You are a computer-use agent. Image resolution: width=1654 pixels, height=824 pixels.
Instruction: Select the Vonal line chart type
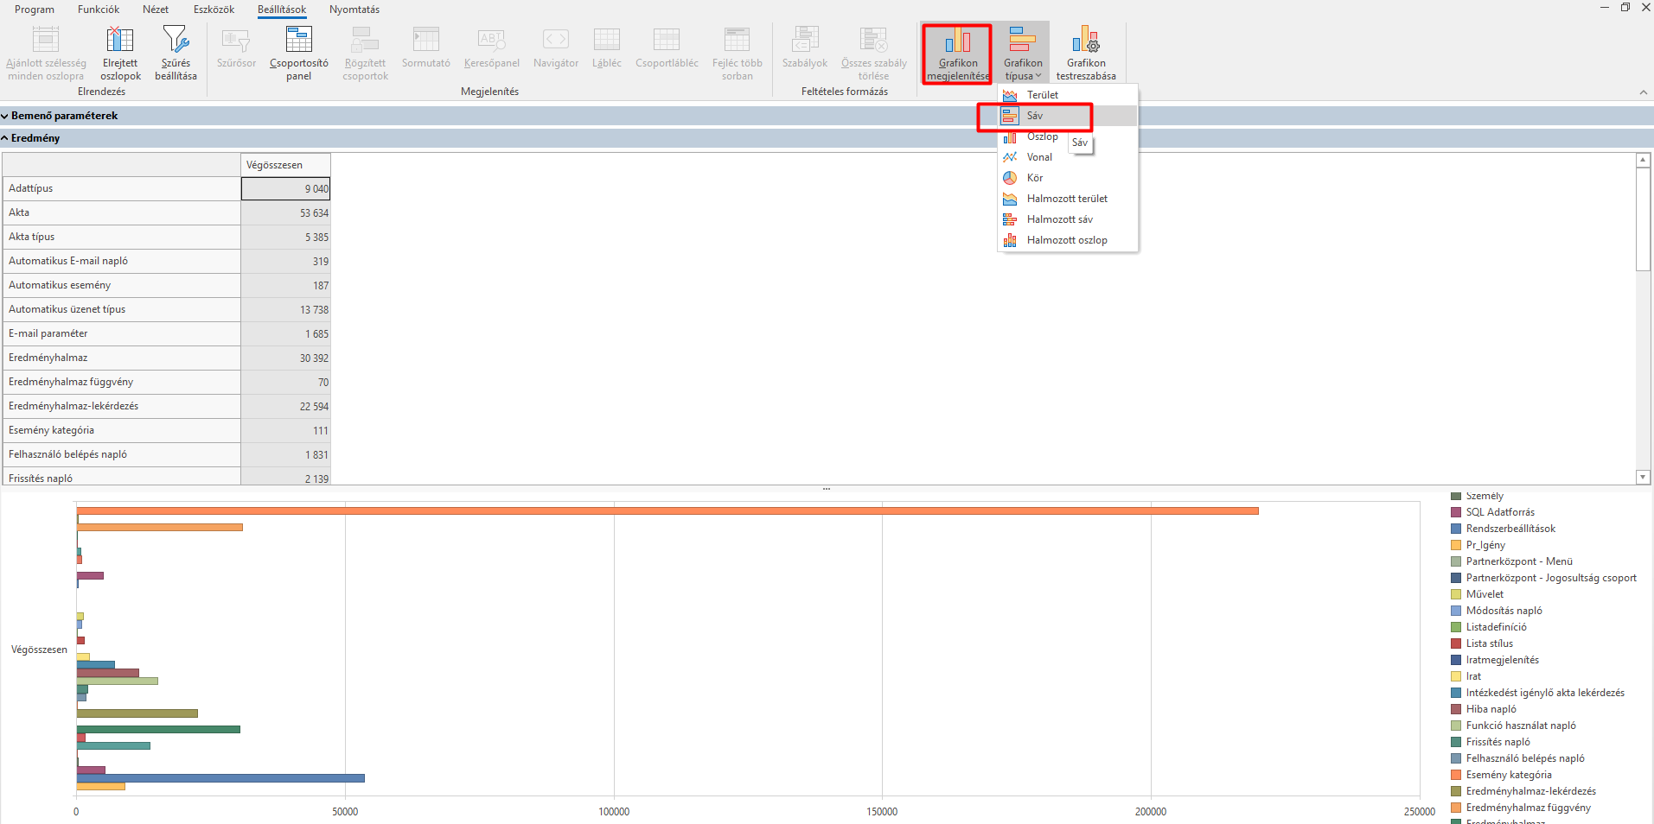[1038, 157]
